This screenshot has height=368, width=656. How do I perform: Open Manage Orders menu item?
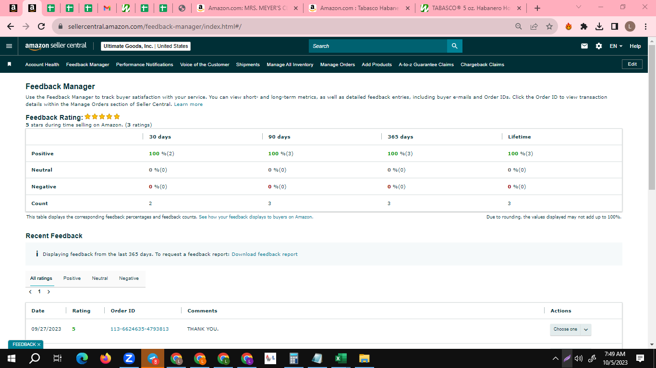click(x=338, y=64)
